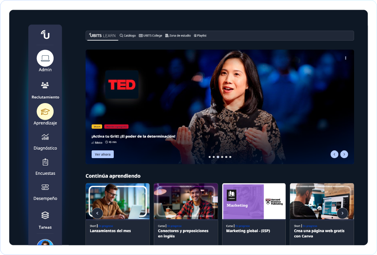This screenshot has height=255, width=377.
Task: Click Conectores y preposiciones en inglés title
Action: [x=183, y=233]
